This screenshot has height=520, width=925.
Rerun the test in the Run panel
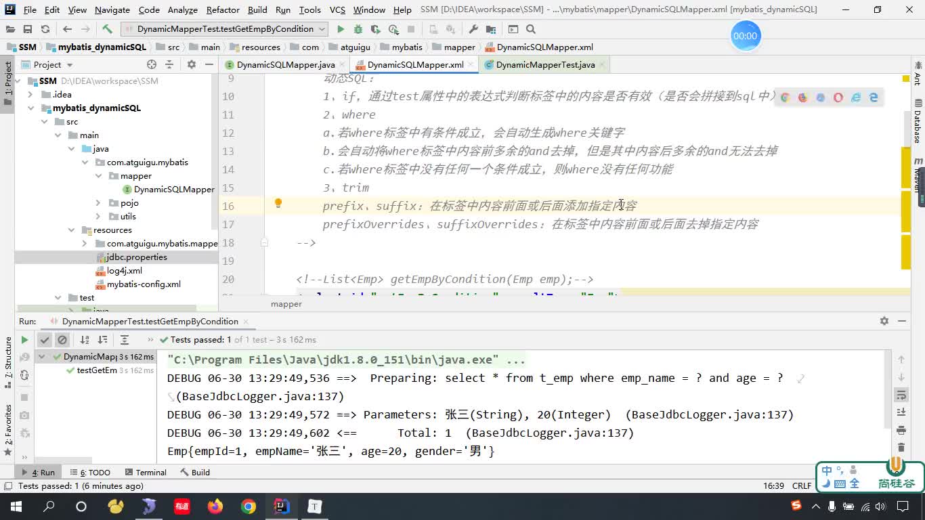pos(24,340)
